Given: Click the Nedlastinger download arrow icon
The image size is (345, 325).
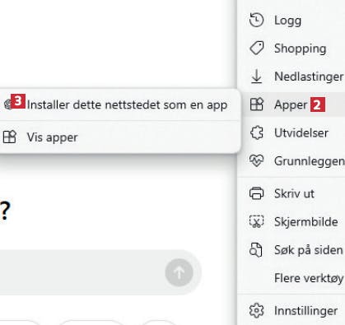Looking at the screenshot, I should click(x=256, y=77).
